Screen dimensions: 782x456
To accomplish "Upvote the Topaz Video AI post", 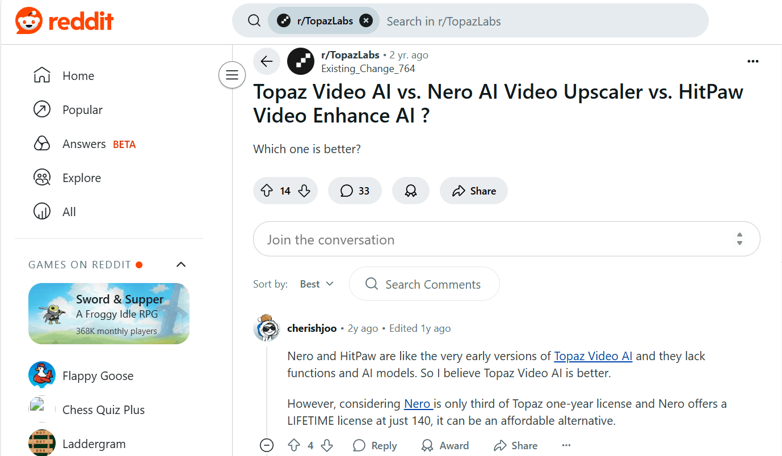I will (267, 191).
